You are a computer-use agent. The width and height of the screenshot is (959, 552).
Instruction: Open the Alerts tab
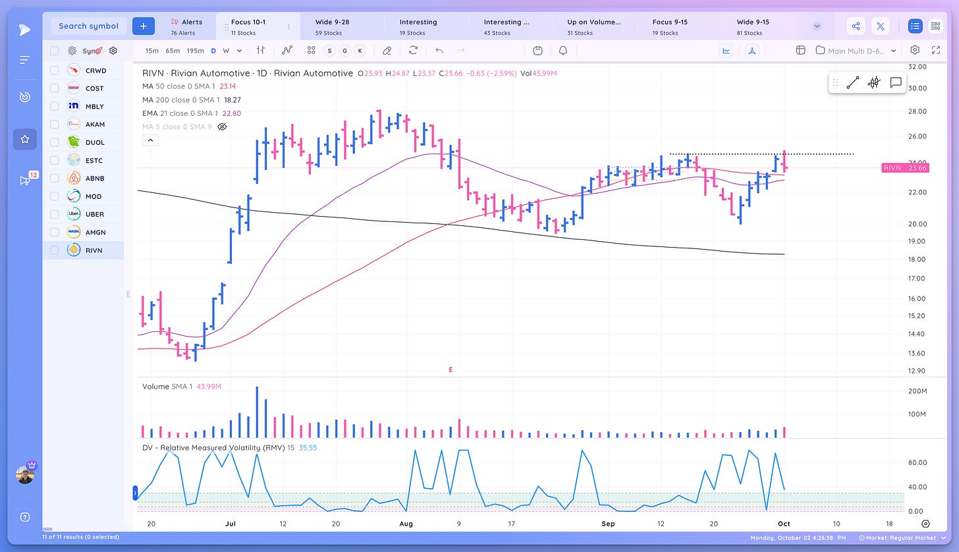tap(186, 26)
